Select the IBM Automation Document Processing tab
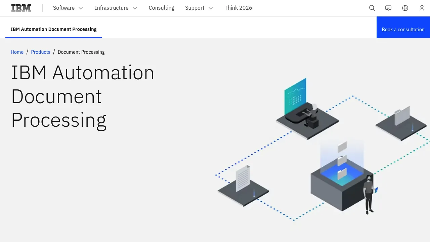Screen dimensions: 430x242 [54, 29]
